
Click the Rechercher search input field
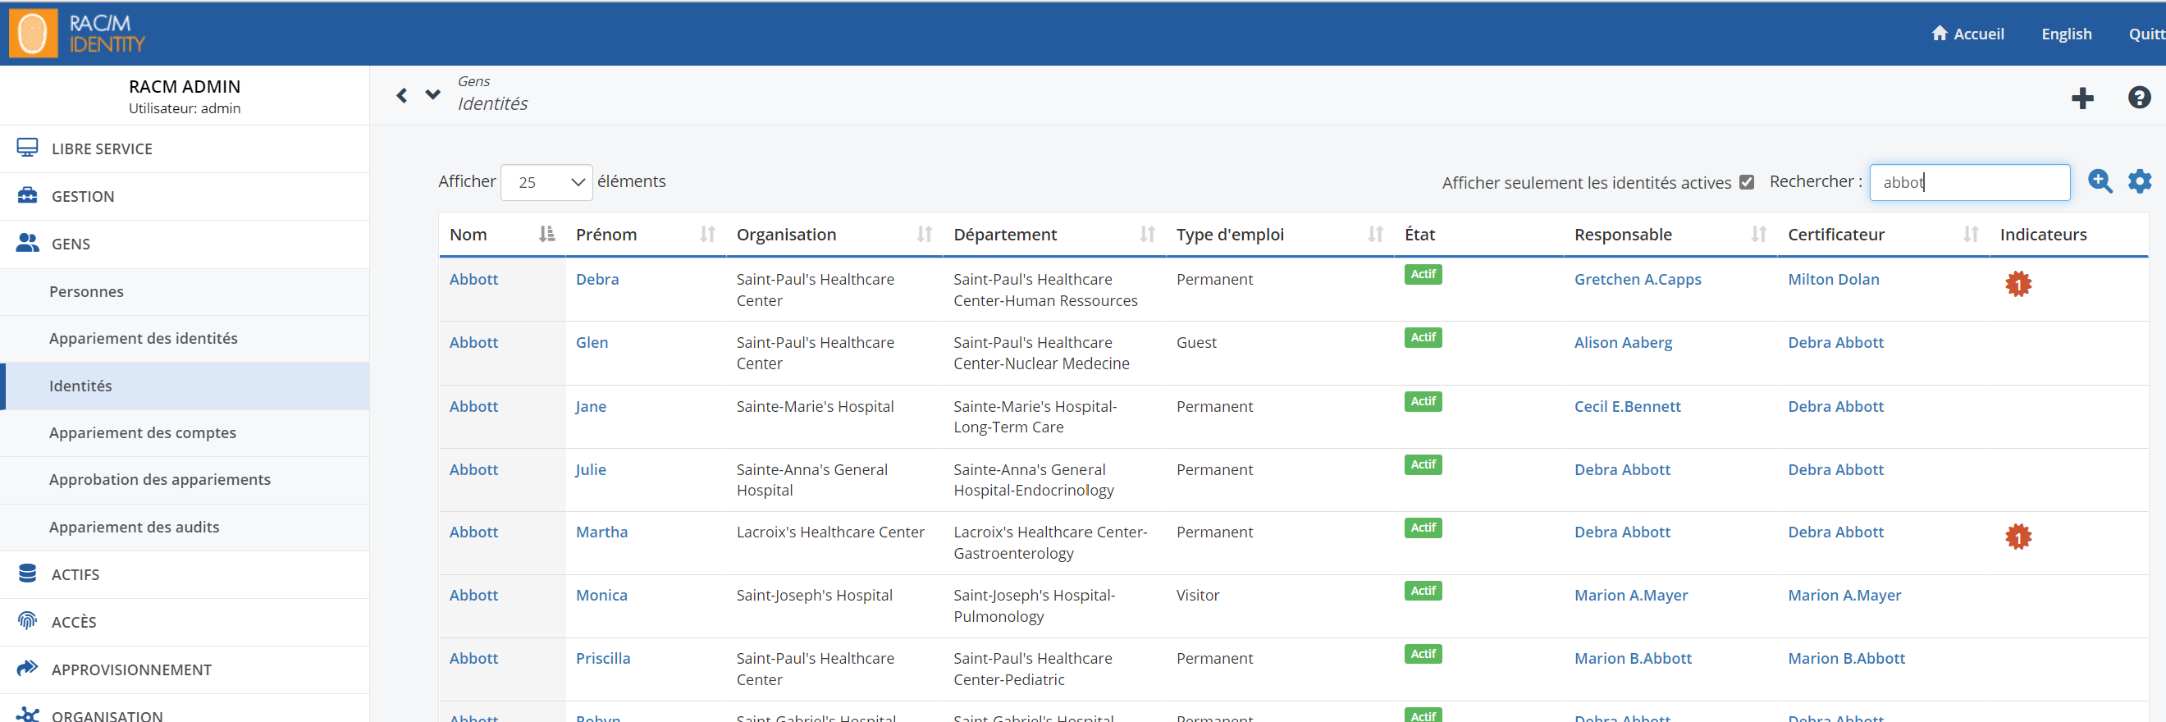coord(1969,182)
